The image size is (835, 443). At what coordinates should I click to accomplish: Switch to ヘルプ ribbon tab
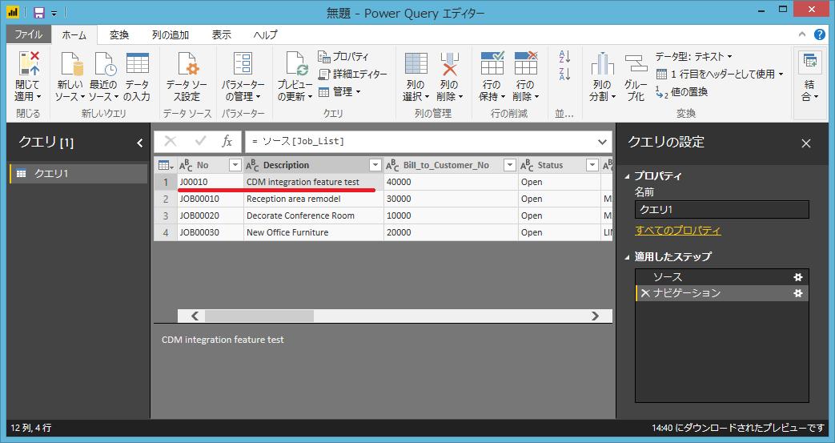coord(265,34)
